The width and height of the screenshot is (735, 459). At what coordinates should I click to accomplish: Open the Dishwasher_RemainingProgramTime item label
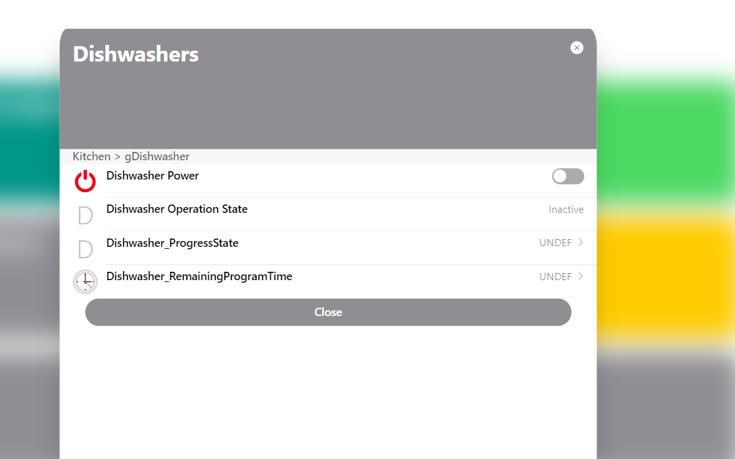point(199,276)
